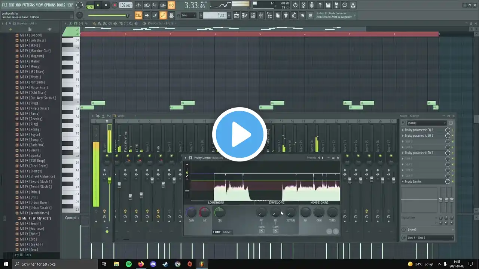Open the Mixer window icon
Screen dimensions: 479x269
point(261,15)
